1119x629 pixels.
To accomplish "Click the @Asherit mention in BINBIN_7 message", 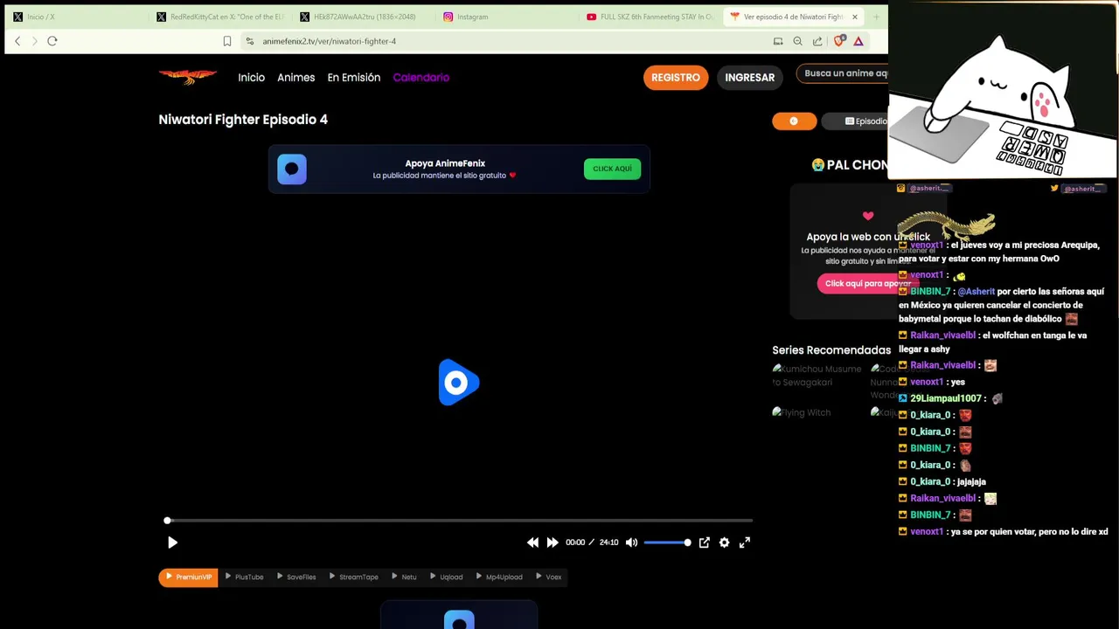I will click(x=976, y=292).
